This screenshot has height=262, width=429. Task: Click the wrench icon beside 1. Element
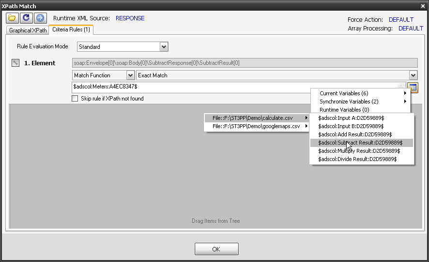tap(15, 63)
